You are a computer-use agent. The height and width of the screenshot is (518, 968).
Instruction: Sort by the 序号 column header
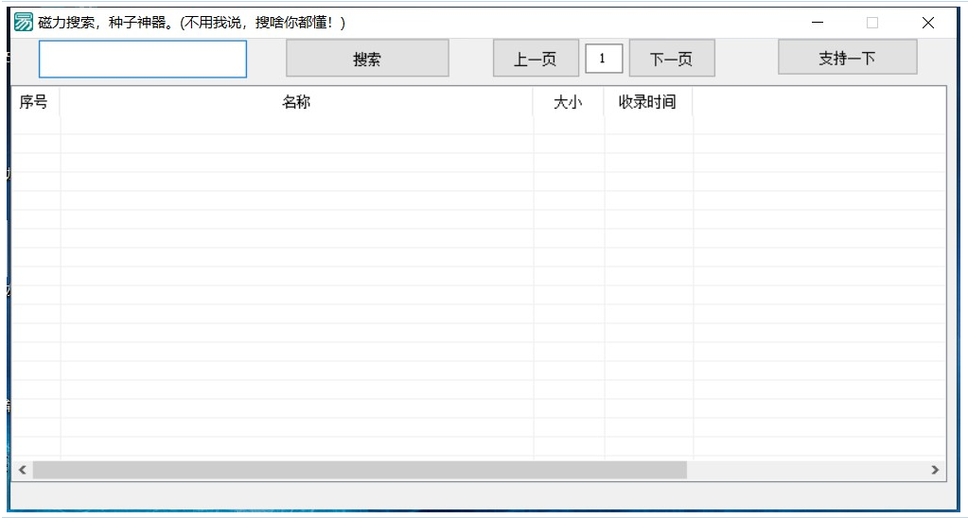pos(35,102)
